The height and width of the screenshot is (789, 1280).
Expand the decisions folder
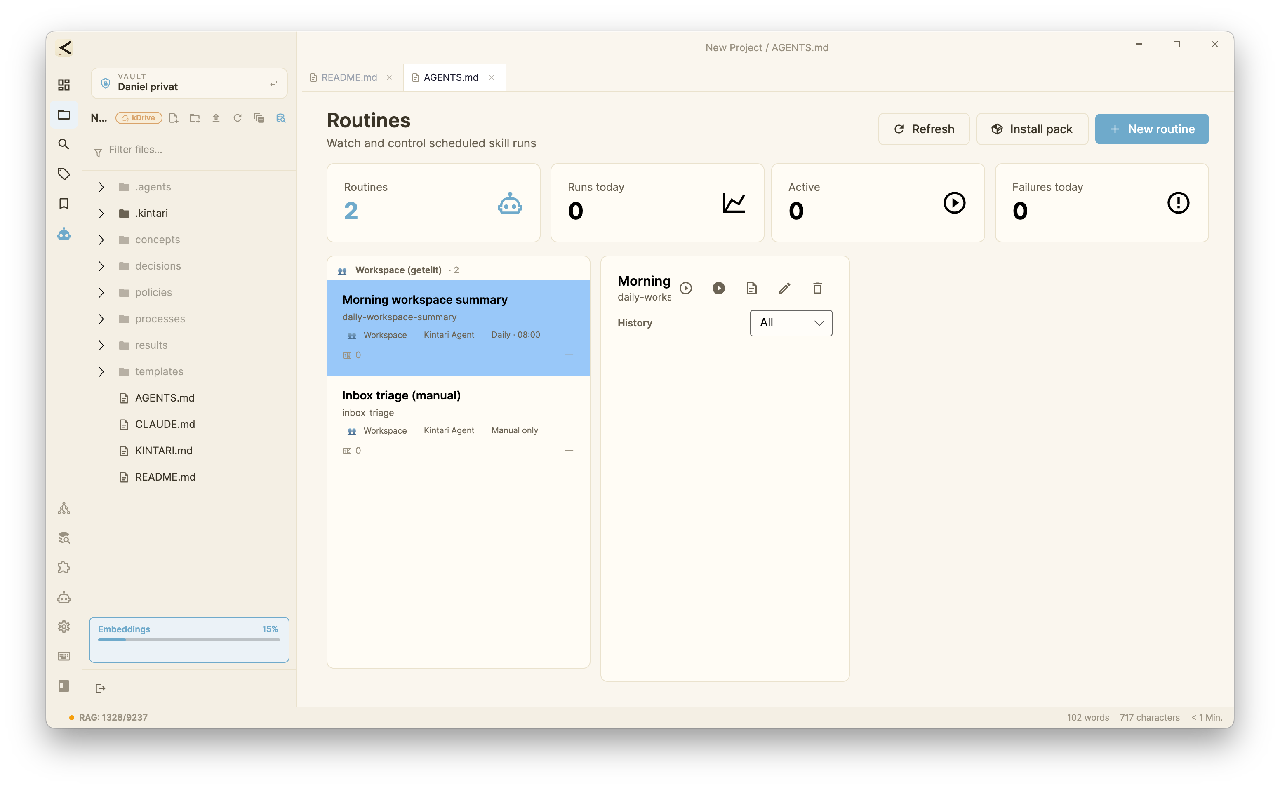(x=101, y=266)
